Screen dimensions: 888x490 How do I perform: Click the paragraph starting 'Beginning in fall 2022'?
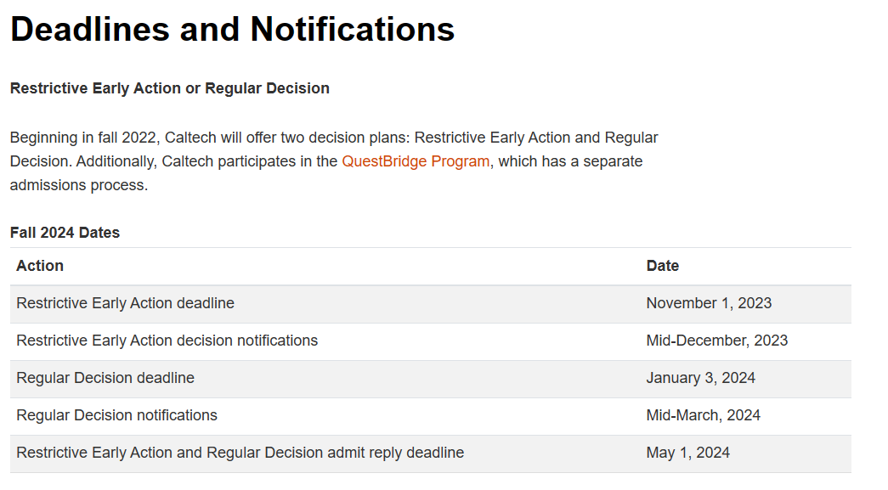(334, 161)
